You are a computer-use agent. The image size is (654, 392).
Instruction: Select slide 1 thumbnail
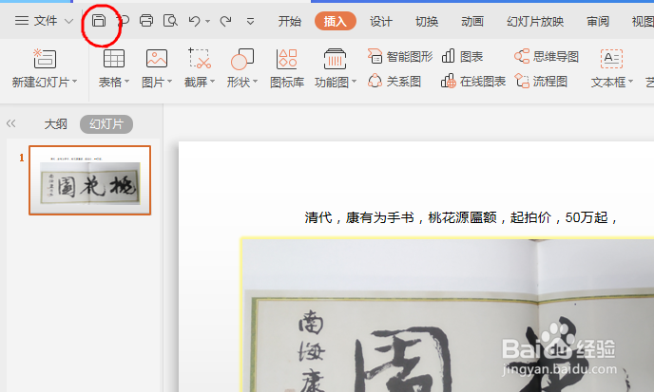point(89,180)
